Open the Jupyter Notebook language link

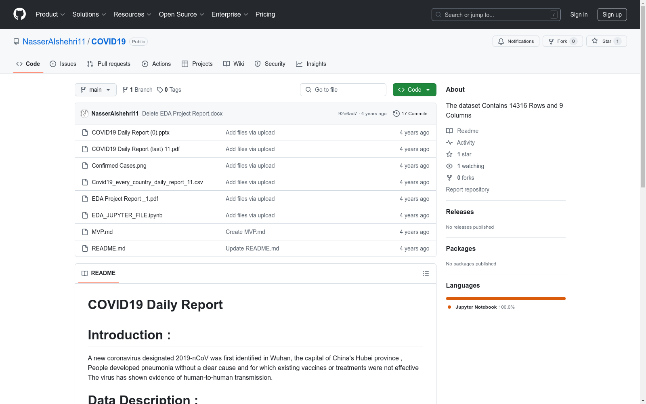481,307
